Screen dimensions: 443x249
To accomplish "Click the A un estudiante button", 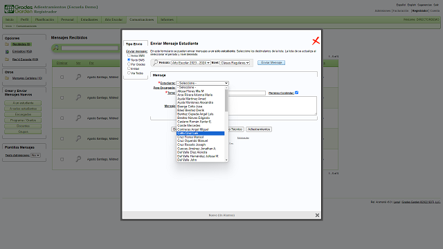I will 23,103.
